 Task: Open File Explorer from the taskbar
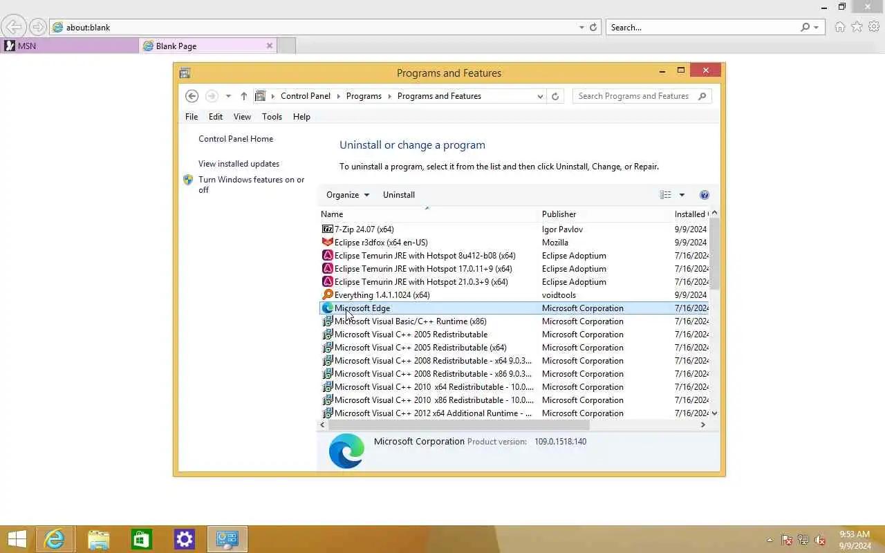98,539
